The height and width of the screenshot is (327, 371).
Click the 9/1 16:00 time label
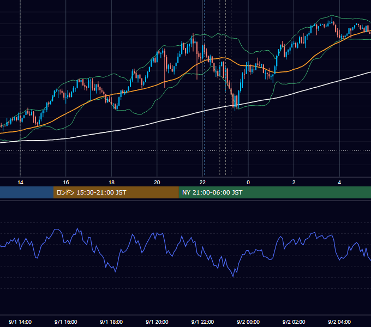(66, 322)
